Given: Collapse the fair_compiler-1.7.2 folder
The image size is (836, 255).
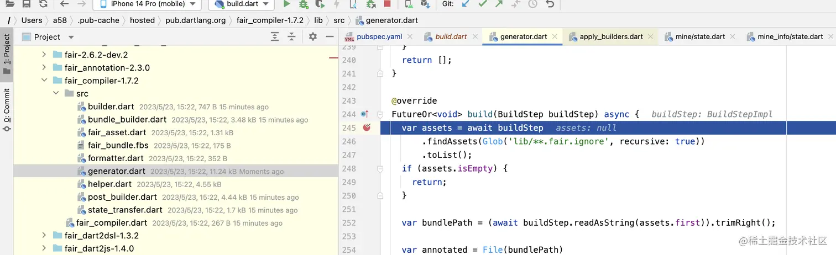Looking at the screenshot, I should click(45, 81).
